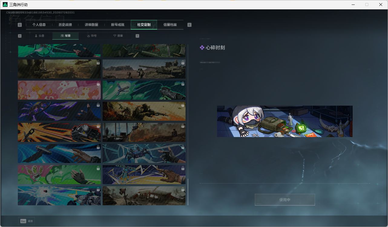Screen dimensions: 388x227
Task: Click the 心碎时刻 title text
Action: 215,48
